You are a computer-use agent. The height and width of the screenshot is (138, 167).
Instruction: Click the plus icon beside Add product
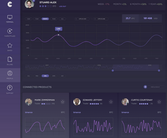tap(145, 87)
